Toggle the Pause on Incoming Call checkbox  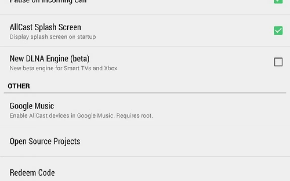278,1
